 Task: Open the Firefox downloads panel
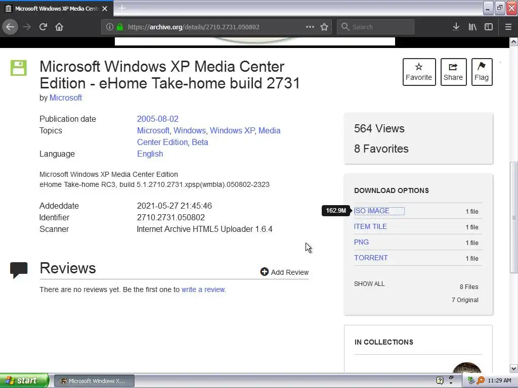(x=456, y=27)
